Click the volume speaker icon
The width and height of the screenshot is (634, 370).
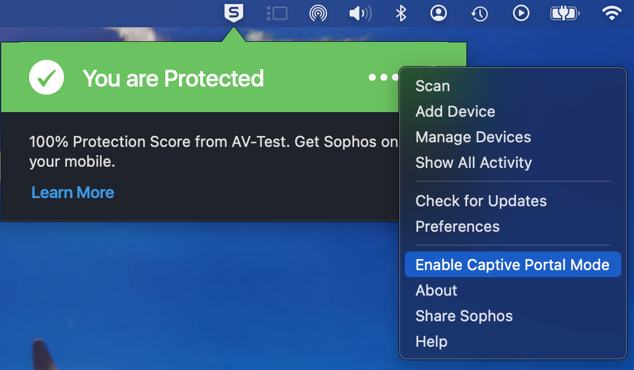tap(359, 13)
